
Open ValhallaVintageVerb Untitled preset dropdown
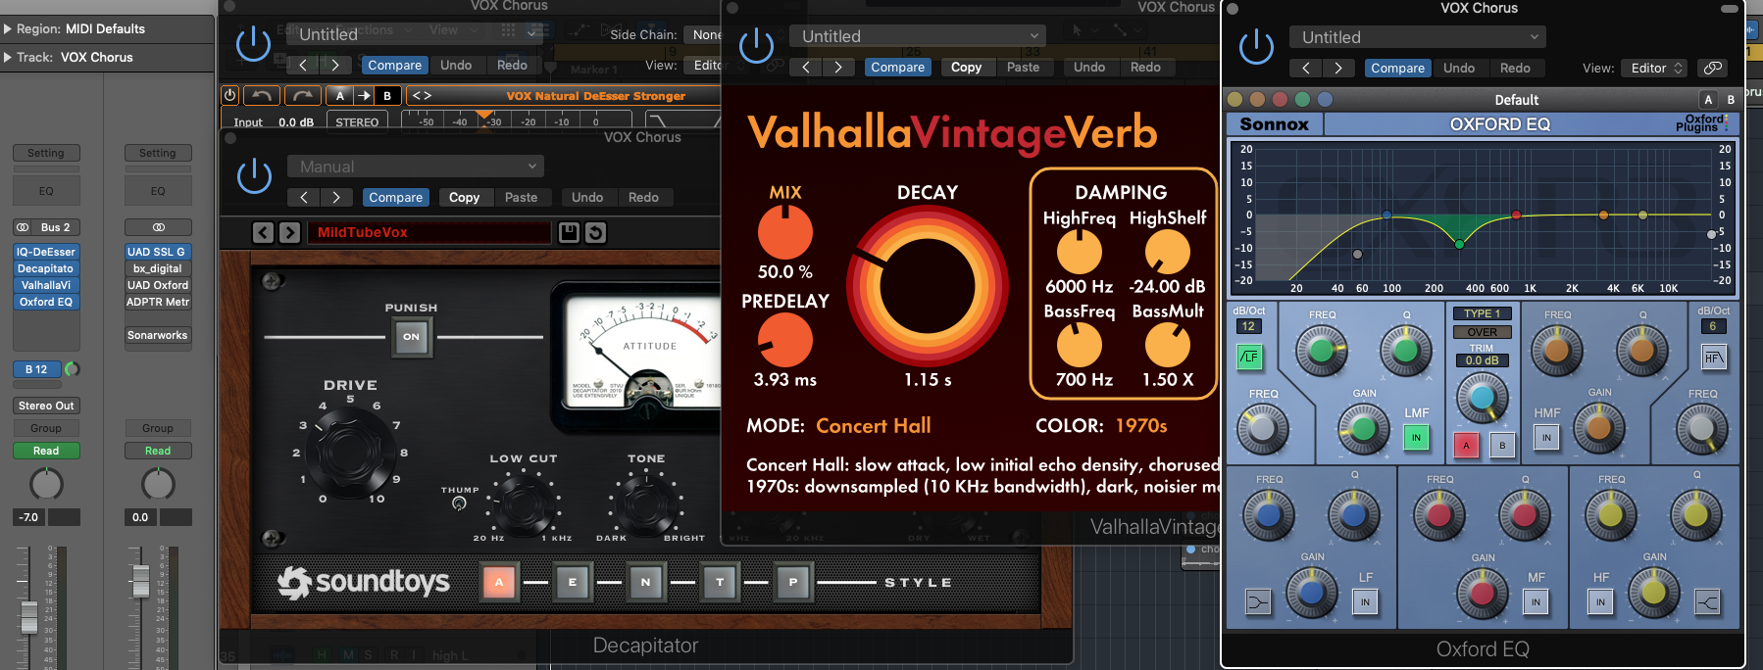coord(918,36)
